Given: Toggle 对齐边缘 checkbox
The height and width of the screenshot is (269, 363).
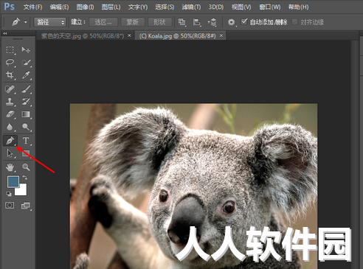Looking at the screenshot, I should click(294, 22).
